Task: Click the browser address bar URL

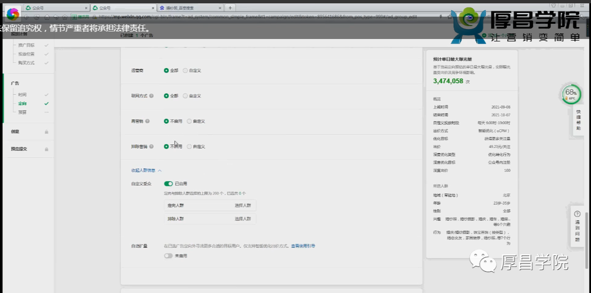Action: tap(257, 17)
